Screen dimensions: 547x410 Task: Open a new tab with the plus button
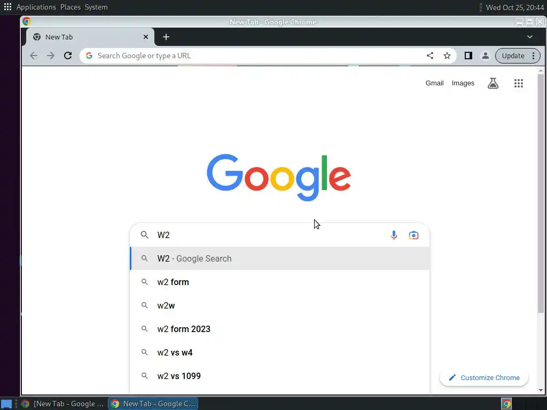pos(166,37)
